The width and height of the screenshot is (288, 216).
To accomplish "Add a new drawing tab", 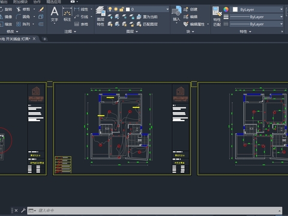I will click(45, 39).
